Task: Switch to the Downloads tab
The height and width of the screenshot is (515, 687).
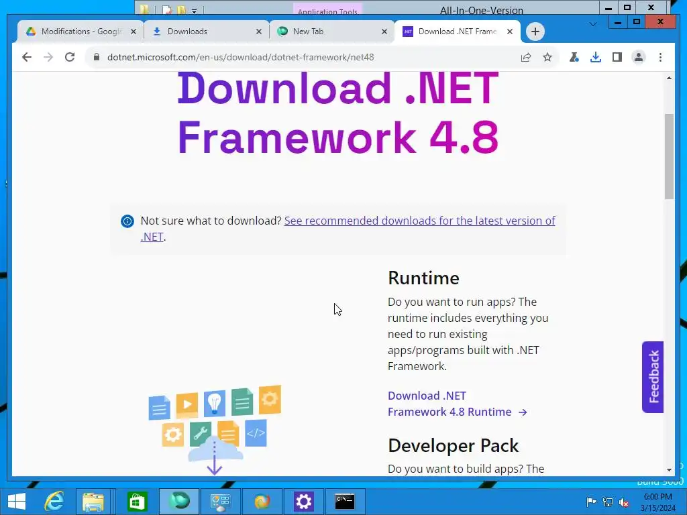Action: click(x=207, y=32)
